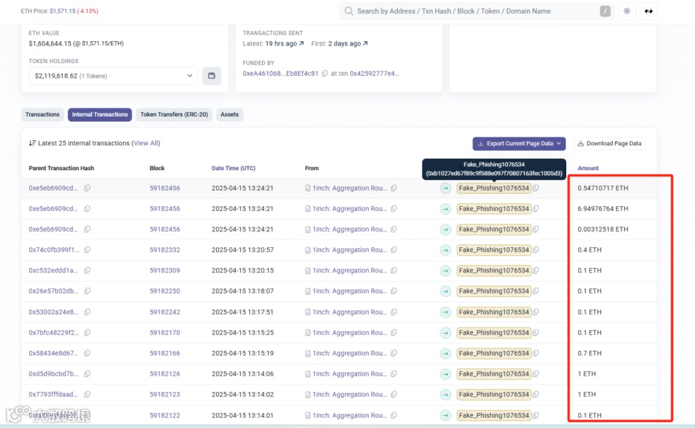Copy hash 0x26e57b02db with its copy icon
Viewport: 695px width, 428px height.
(88, 290)
